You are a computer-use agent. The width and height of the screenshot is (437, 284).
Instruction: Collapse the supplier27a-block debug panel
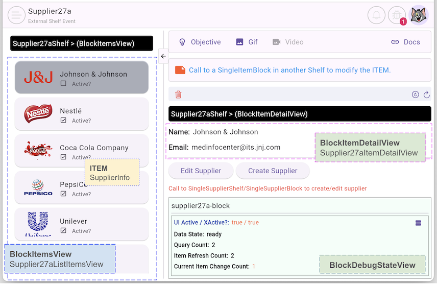coord(418,223)
